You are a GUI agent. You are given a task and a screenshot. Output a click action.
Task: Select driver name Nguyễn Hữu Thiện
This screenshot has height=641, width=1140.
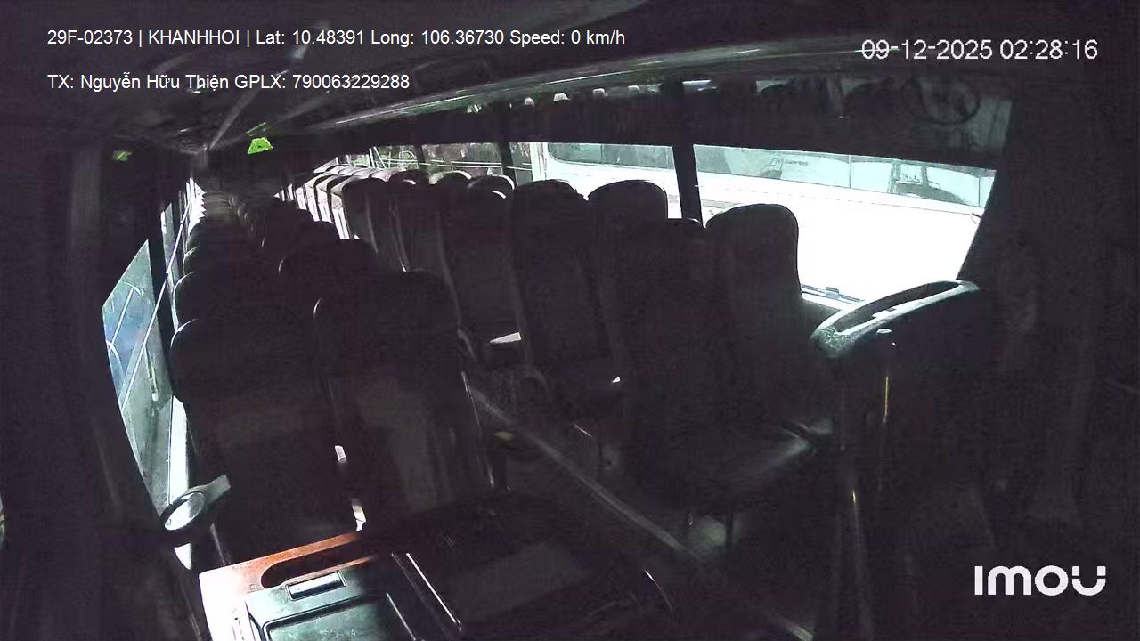point(155,82)
